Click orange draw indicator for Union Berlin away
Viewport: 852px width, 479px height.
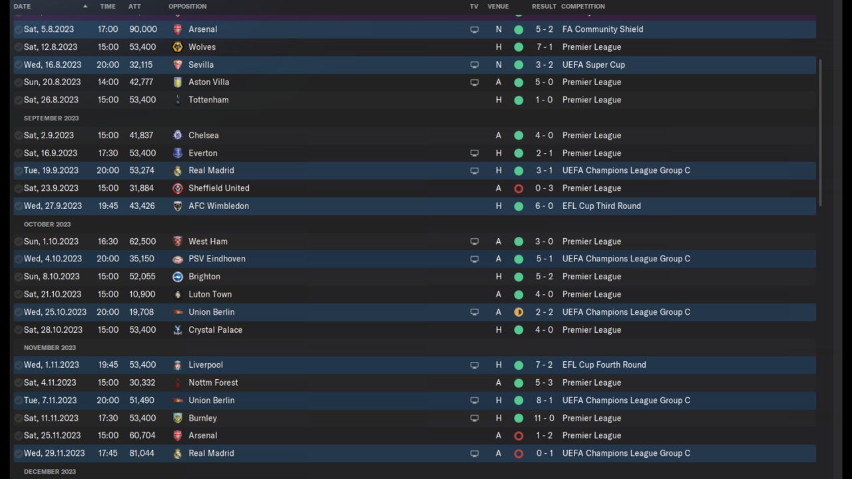[x=519, y=312]
